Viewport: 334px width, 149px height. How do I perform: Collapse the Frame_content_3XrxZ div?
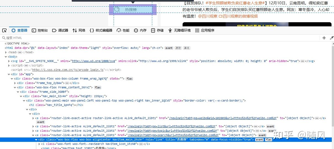click(x=15, y=88)
